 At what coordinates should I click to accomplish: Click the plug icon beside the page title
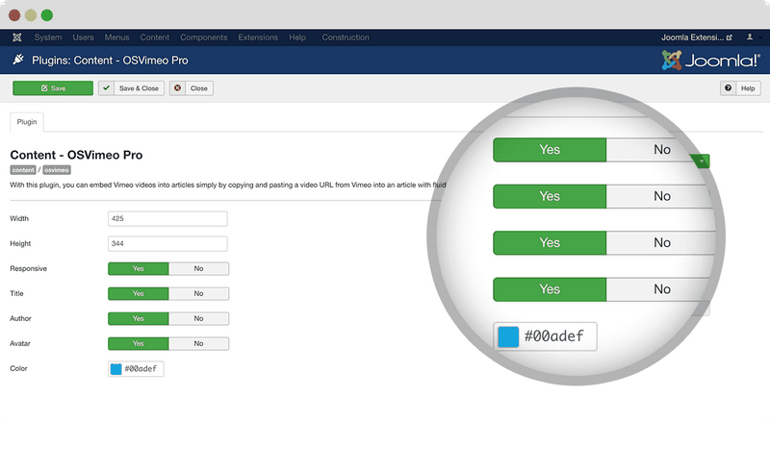[17, 60]
